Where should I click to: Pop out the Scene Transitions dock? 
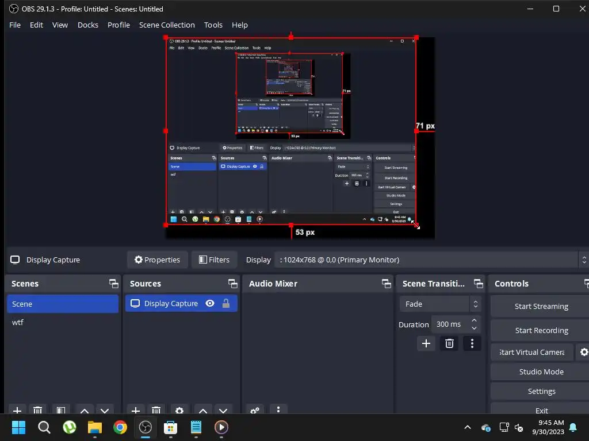point(478,284)
